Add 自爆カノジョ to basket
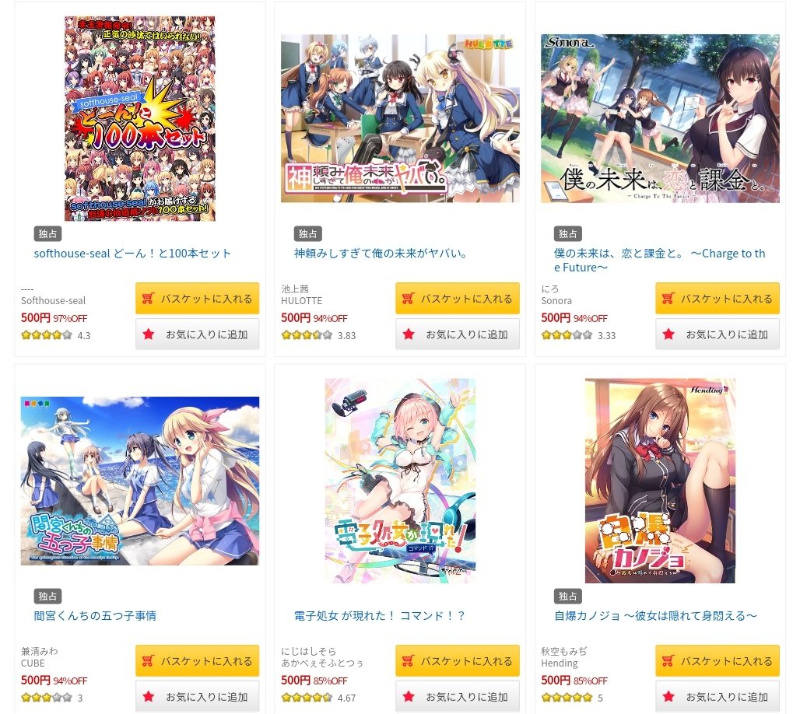This screenshot has height=714, width=800. (718, 661)
